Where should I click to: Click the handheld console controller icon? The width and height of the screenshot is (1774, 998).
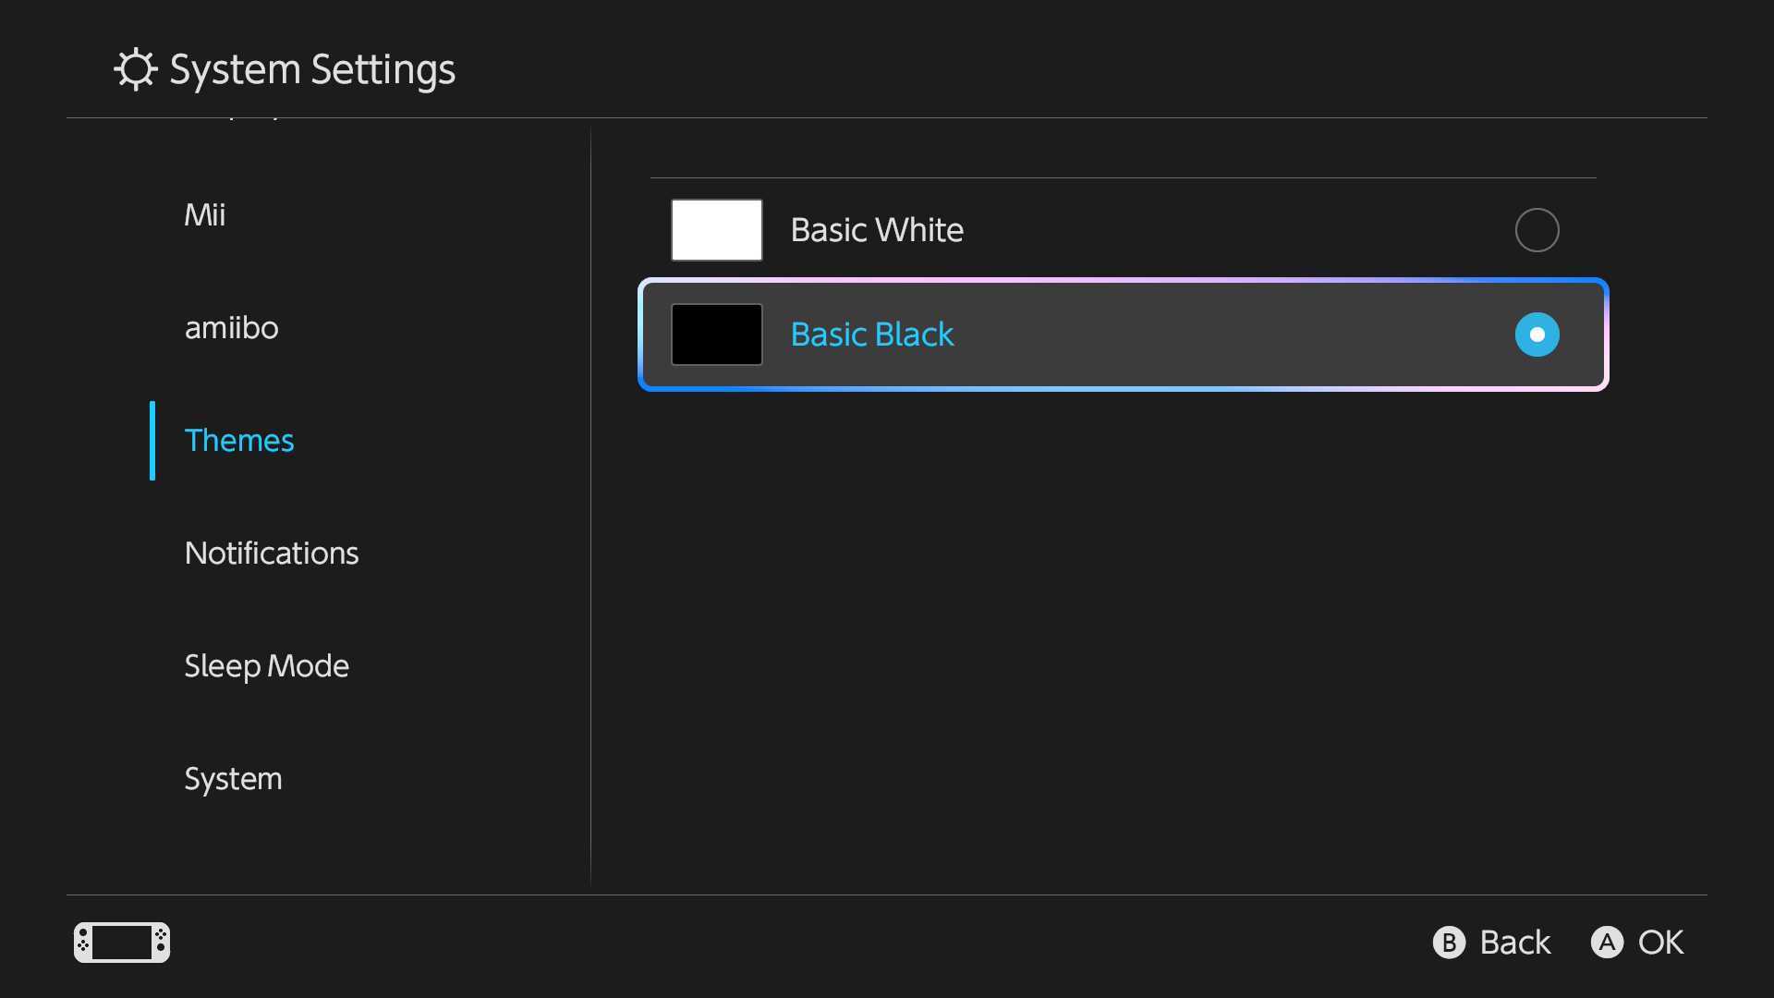122,943
